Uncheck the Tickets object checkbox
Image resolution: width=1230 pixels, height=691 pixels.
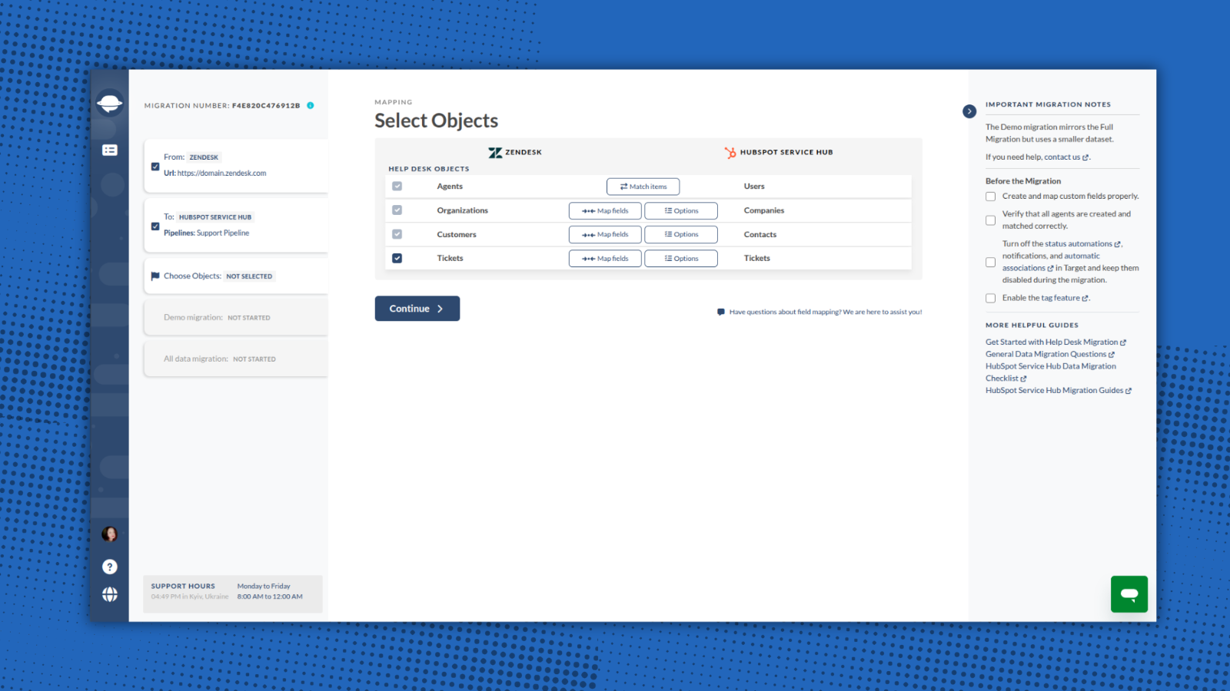pyautogui.click(x=397, y=258)
